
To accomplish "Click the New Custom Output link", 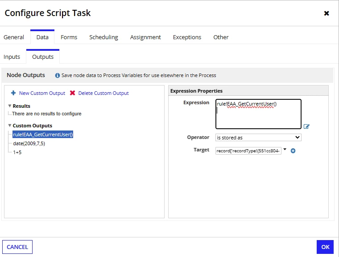I will tap(42, 93).
